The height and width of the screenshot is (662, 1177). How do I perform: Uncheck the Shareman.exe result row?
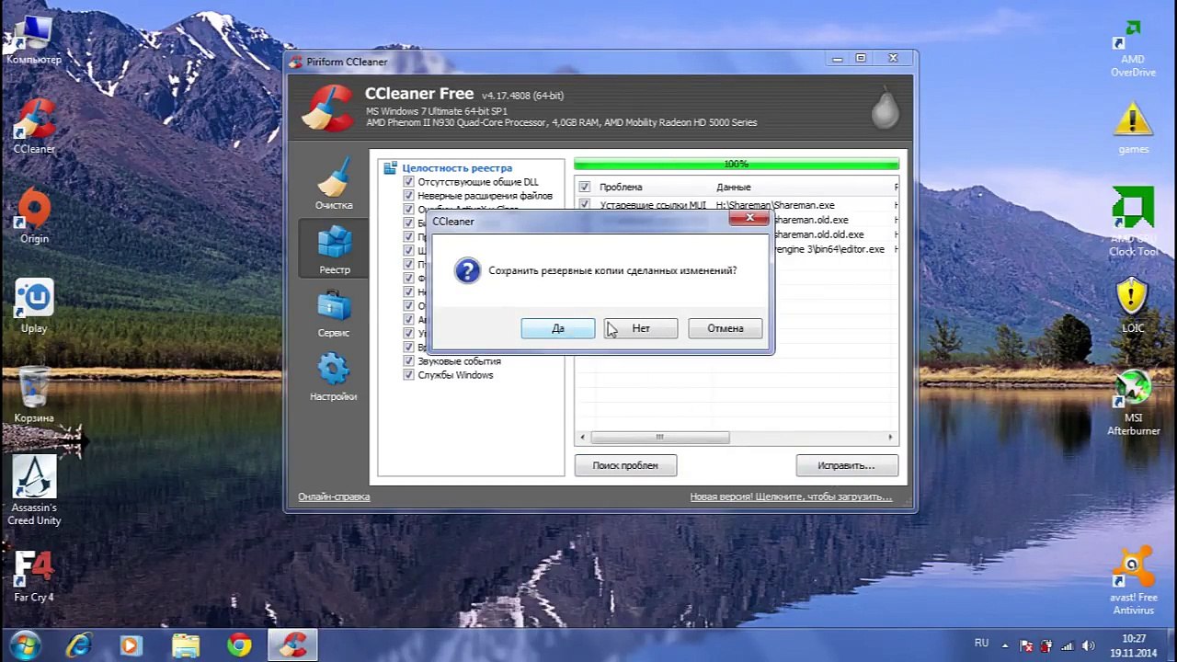tap(584, 205)
